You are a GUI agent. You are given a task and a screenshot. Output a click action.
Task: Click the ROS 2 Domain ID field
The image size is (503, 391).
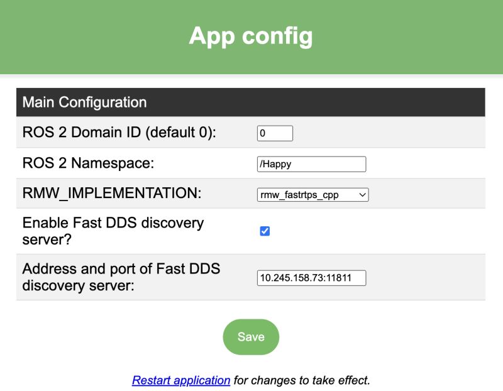point(275,133)
